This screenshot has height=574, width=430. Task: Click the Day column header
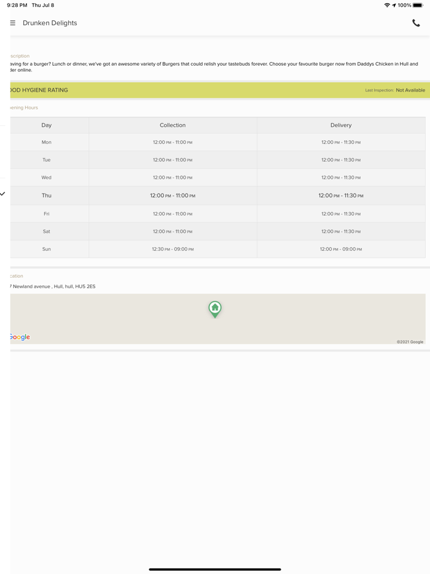click(47, 125)
